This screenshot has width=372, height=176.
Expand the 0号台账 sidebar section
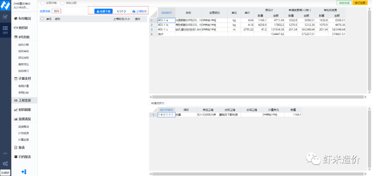[24, 37]
